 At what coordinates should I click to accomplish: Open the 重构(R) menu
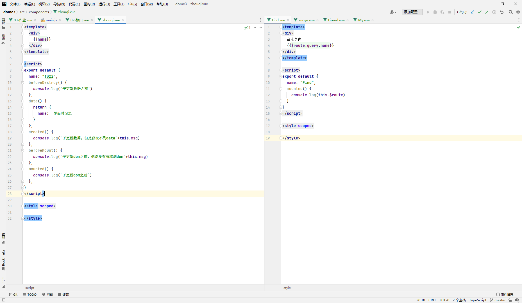(x=89, y=4)
